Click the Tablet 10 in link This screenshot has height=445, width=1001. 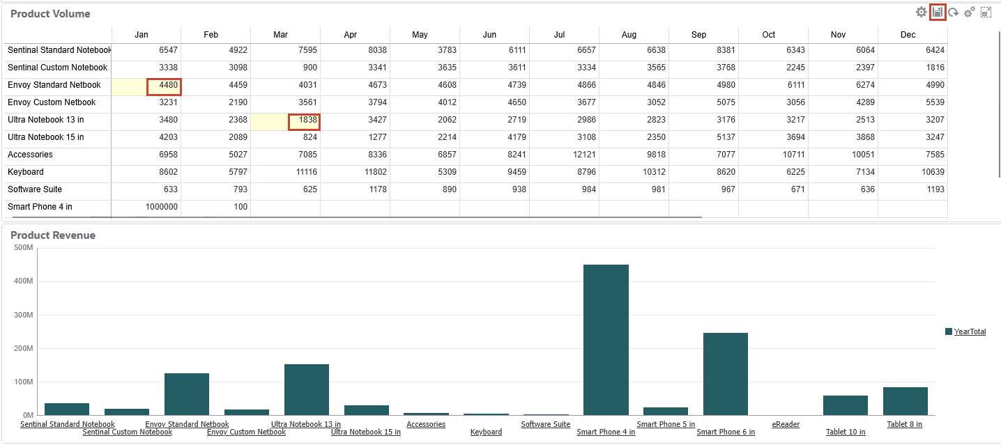pos(846,432)
